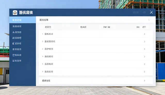Open the bottom card via its right chevron
Image resolution: width=165 pixels, height=95 pixels.
[x=144, y=81]
